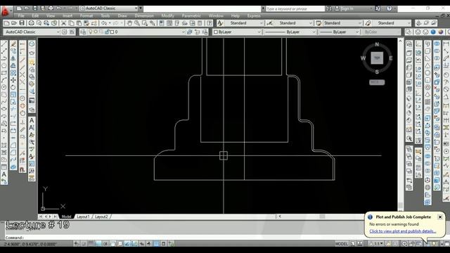The width and height of the screenshot is (450, 253).
Task: Click the TOP face of ViewCube
Action: (377, 58)
